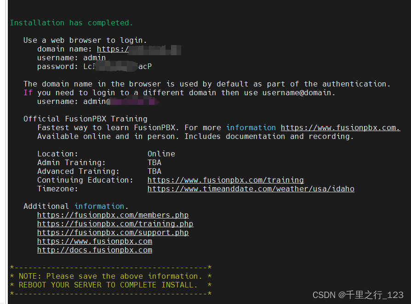Click the 'REBOOT YOUR SERVER' warning line

point(105,285)
